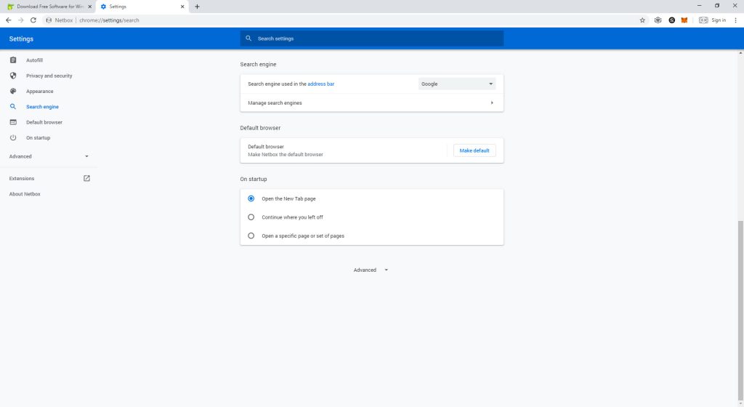Go back with the back arrow
Image resolution: width=744 pixels, height=407 pixels.
[9, 20]
